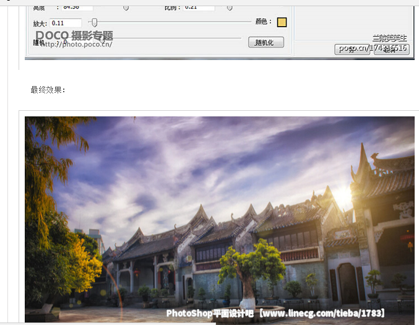Click the 放大 slider handle

click(x=94, y=22)
